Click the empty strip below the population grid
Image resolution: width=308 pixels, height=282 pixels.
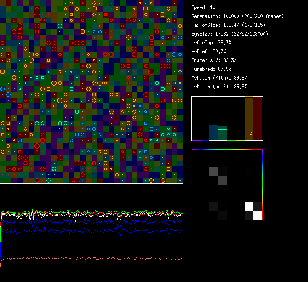[x=92, y=189]
